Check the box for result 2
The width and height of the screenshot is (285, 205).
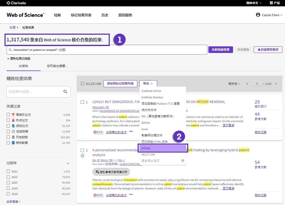[x=82, y=150]
